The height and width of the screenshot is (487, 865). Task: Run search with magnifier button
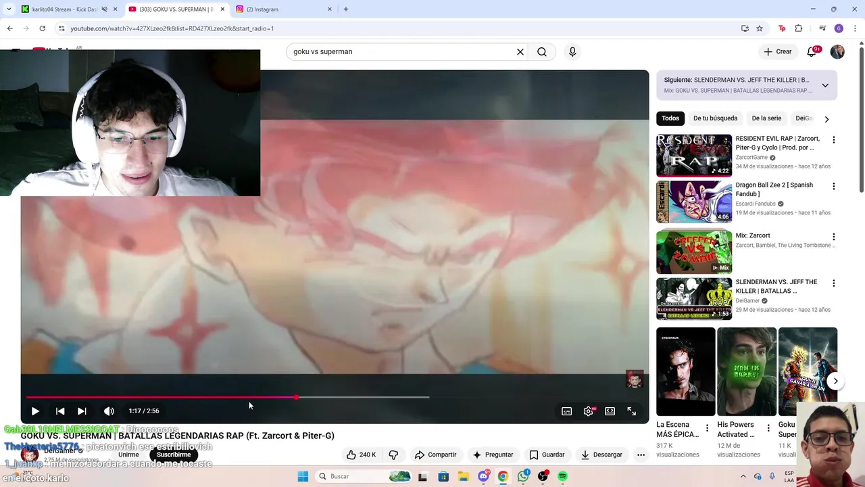coord(542,51)
